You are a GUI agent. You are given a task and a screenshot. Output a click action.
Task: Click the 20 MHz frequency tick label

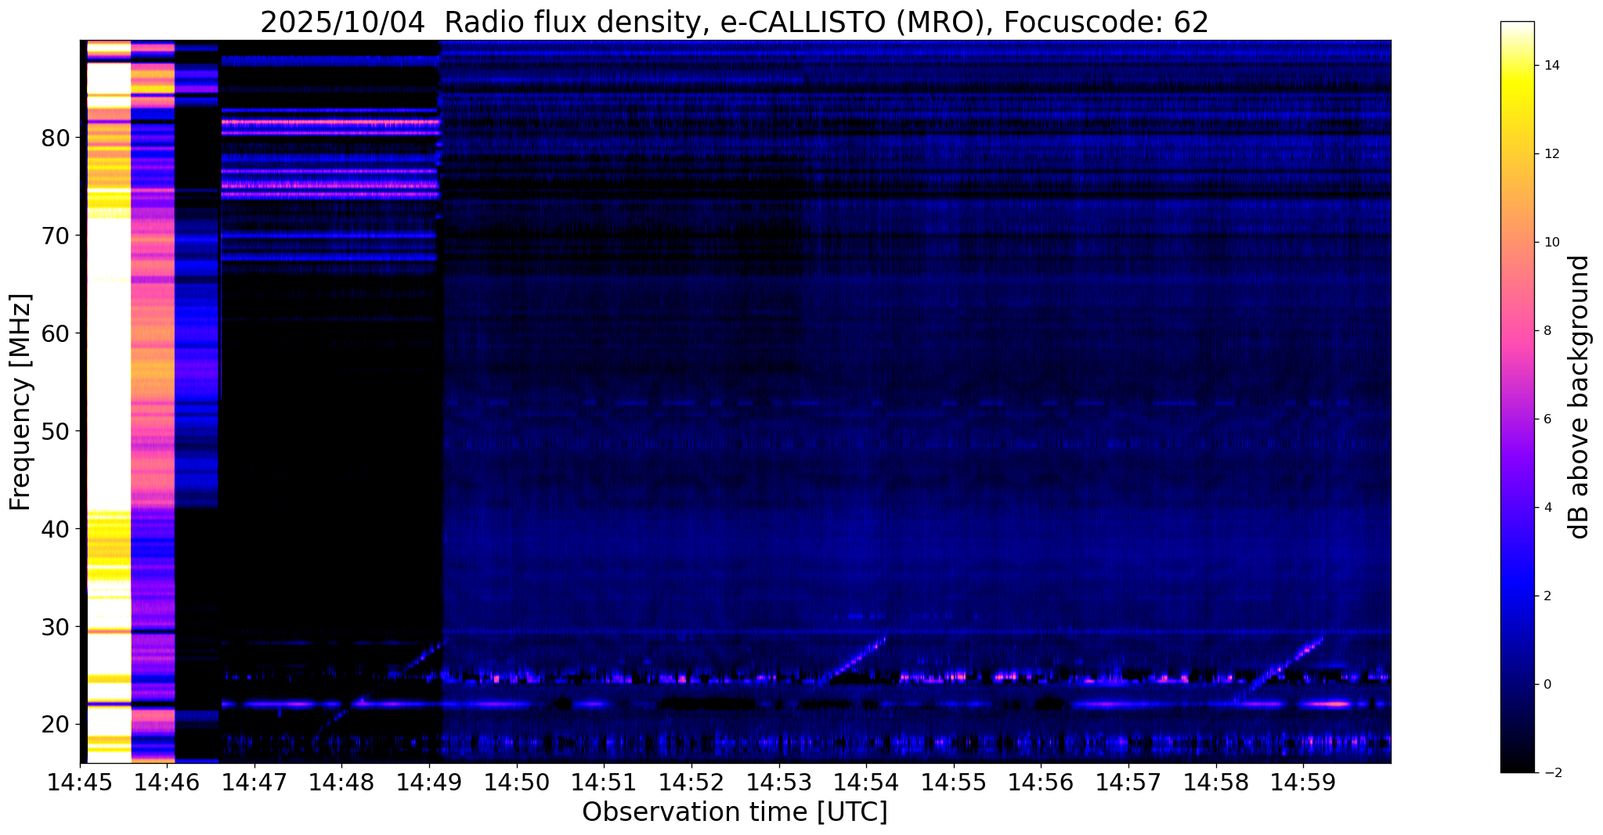55,725
